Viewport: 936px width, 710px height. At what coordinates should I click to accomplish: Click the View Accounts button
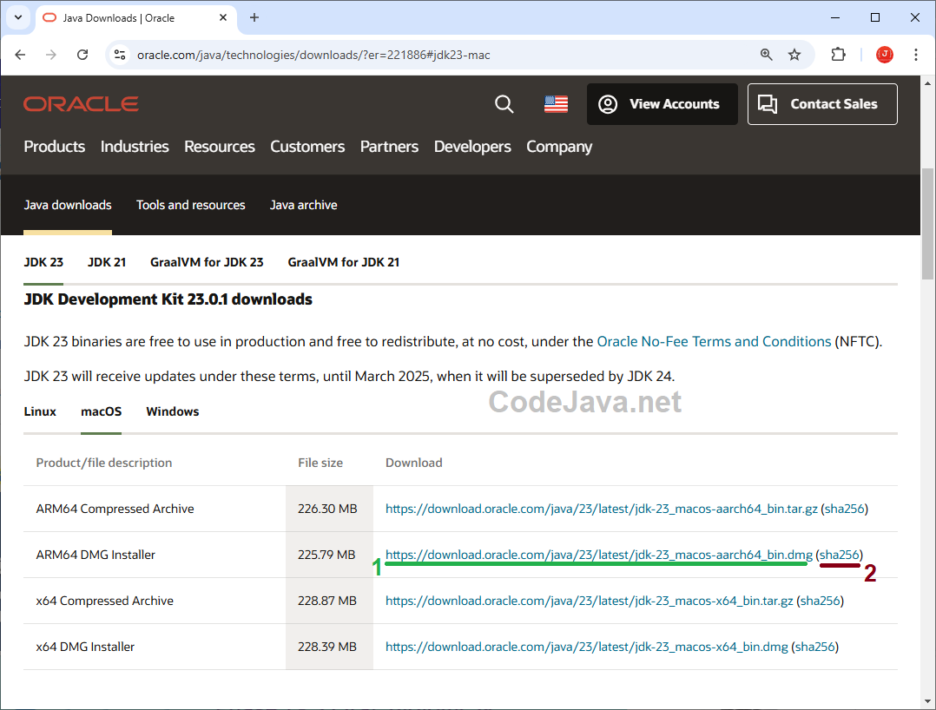662,104
